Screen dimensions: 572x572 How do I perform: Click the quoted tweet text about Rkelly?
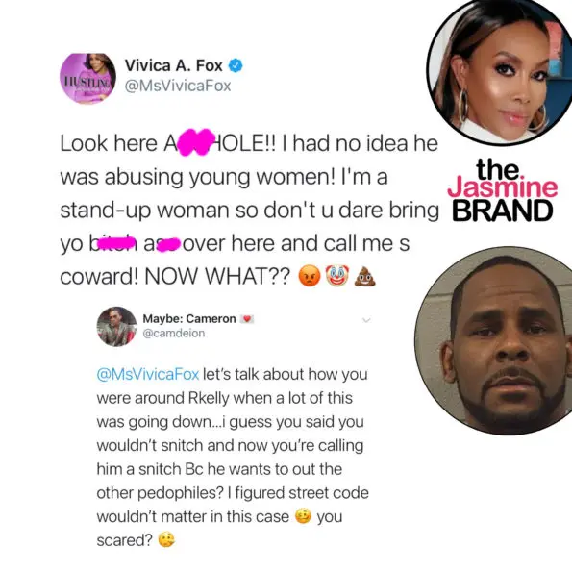tap(233, 457)
